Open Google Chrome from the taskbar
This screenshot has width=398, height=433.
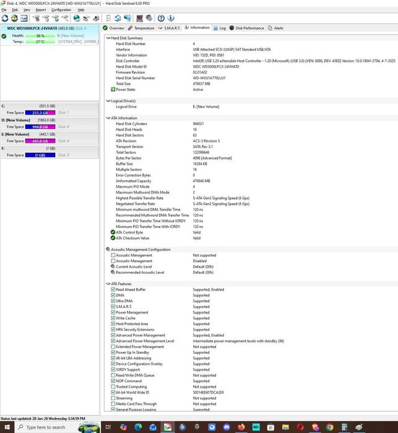click(330, 427)
